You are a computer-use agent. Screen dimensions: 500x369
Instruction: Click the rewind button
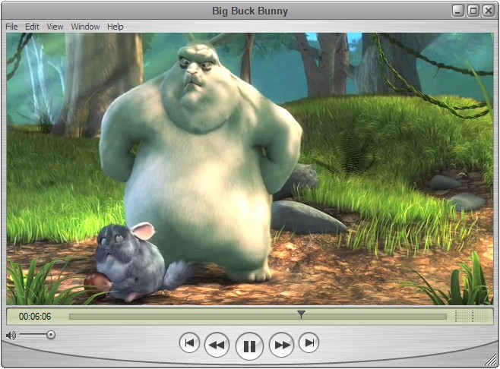pyautogui.click(x=217, y=345)
